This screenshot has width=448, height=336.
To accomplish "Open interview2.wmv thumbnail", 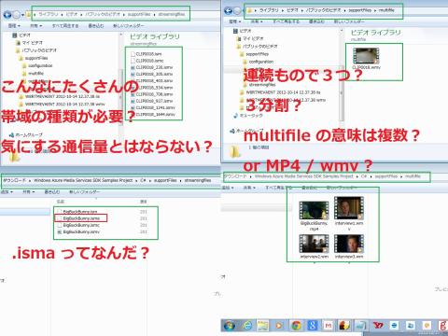I will point(314,244).
